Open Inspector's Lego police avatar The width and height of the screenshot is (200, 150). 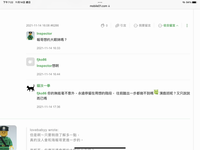[x=30, y=36]
